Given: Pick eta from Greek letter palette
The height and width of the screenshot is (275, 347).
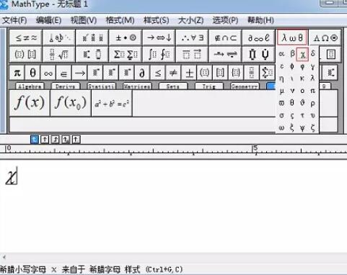Looking at the screenshot, I should pos(281,78).
